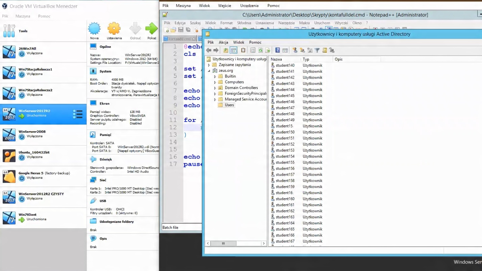This screenshot has height=271, width=482.
Task: Create a new organizational unit via toolbar icon
Action: pos(310,50)
